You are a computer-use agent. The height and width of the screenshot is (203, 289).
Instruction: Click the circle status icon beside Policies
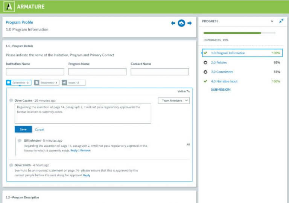click(205, 63)
